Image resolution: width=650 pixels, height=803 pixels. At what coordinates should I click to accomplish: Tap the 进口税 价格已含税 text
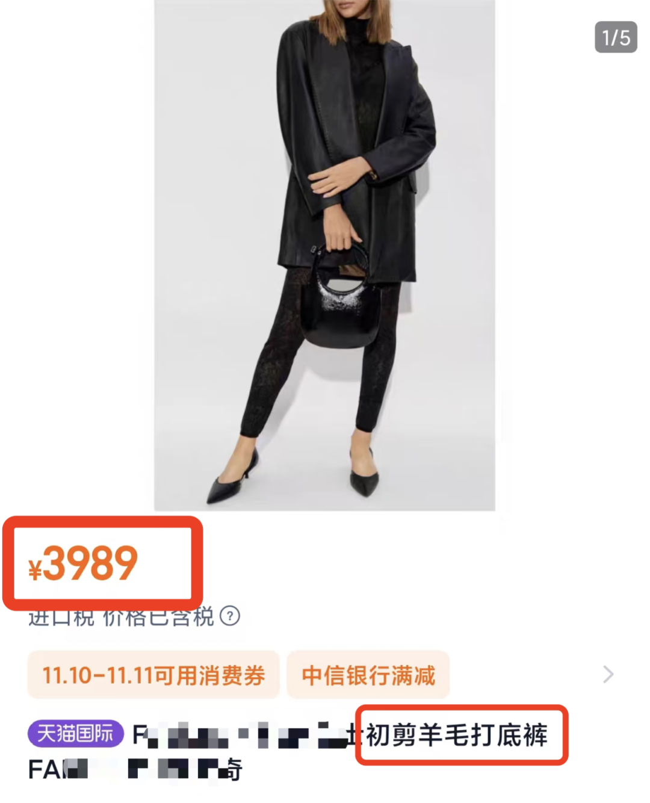(121, 616)
